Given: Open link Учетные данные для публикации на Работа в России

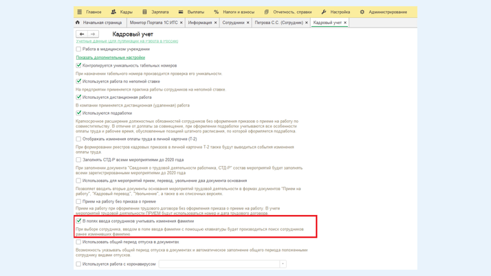Looking at the screenshot, I should tap(127, 41).
